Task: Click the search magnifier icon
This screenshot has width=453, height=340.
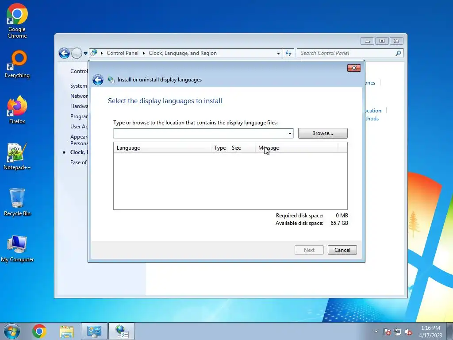Action: [x=399, y=53]
